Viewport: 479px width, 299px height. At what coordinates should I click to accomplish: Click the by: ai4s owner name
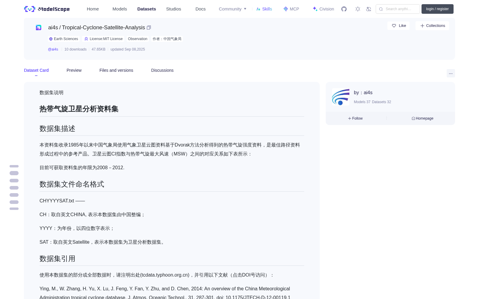(363, 93)
